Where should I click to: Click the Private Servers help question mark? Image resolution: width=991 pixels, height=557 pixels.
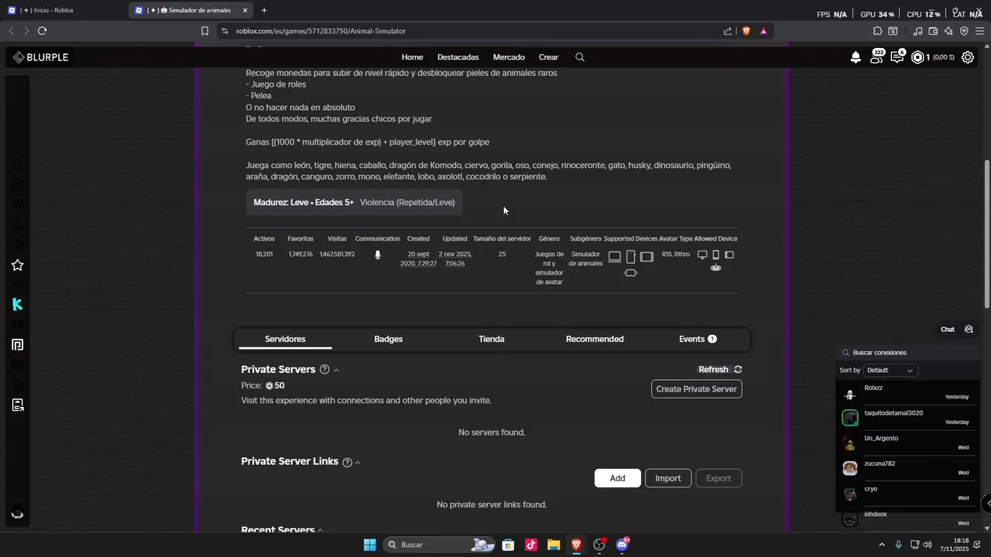tap(324, 370)
